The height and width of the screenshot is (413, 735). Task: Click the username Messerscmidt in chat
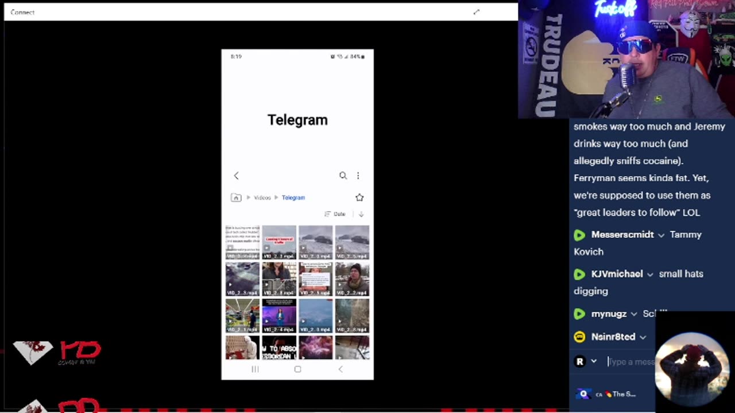tap(622, 234)
